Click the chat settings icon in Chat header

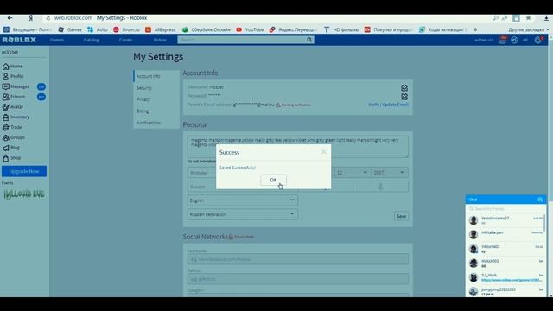tap(540, 200)
